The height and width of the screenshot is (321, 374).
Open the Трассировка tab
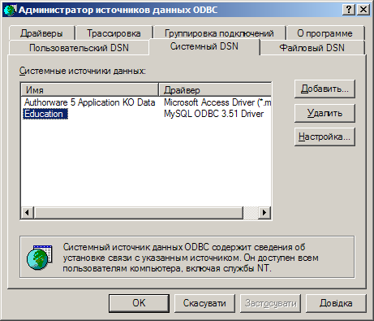[x=114, y=33]
